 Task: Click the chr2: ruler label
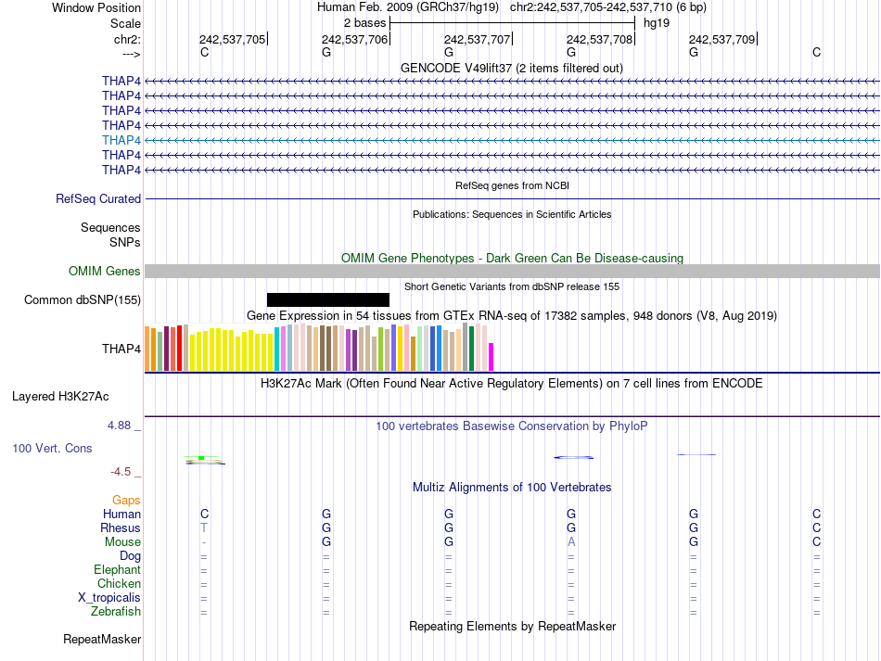coord(127,39)
